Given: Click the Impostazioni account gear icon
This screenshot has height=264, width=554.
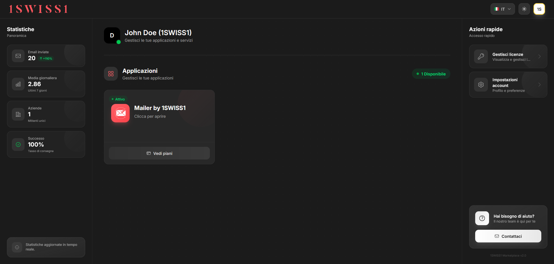Looking at the screenshot, I should [481, 85].
